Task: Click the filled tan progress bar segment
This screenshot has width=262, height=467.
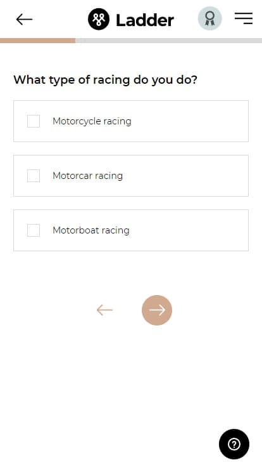Action: pyautogui.click(x=38, y=41)
